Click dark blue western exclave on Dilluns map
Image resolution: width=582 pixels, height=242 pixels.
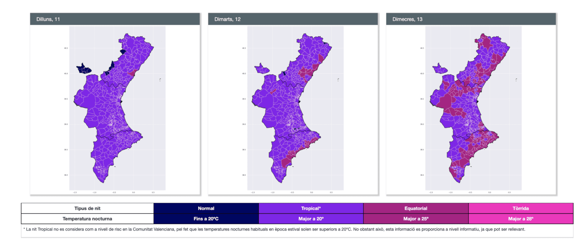(84, 69)
